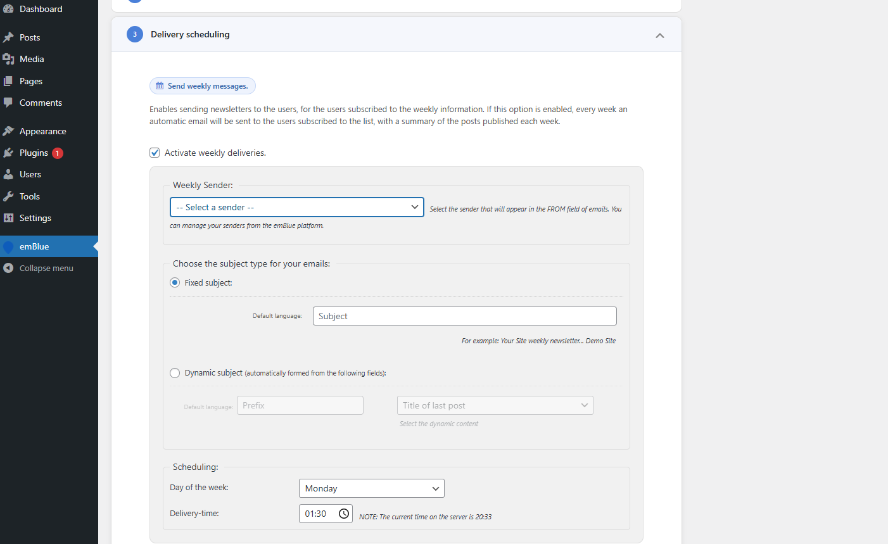888x544 pixels.
Task: Click the Send weekly messages badge
Action: [203, 85]
